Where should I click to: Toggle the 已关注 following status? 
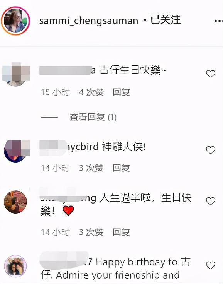coord(166,20)
